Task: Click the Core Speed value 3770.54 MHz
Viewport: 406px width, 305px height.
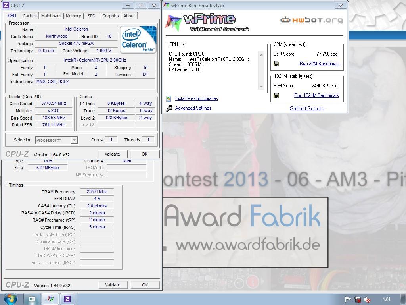Action: tap(54, 103)
